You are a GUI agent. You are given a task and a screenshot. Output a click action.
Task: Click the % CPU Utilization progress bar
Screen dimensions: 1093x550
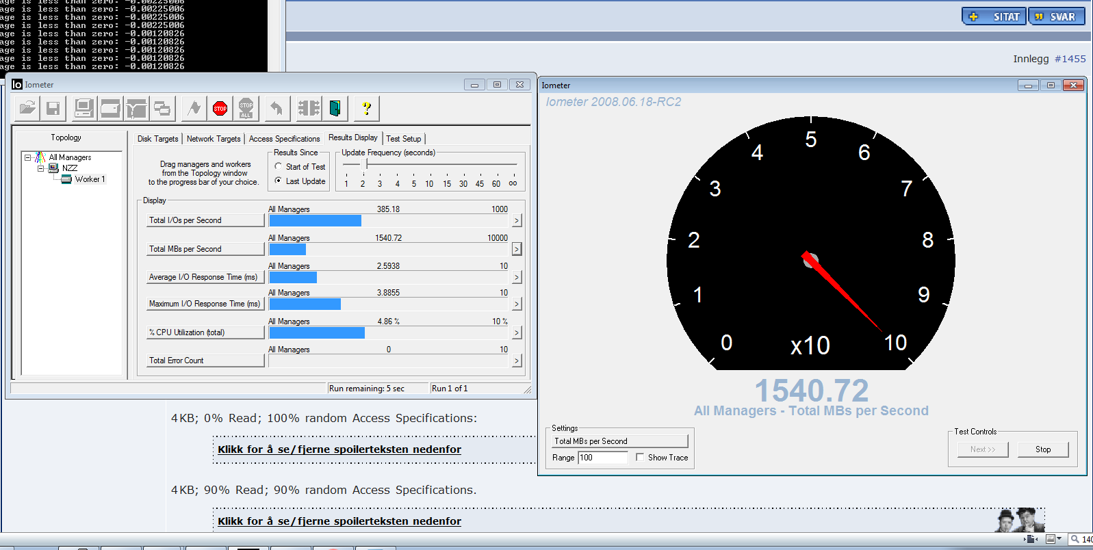coord(389,332)
